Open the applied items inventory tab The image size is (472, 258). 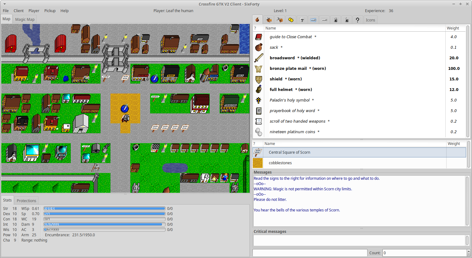pos(269,20)
